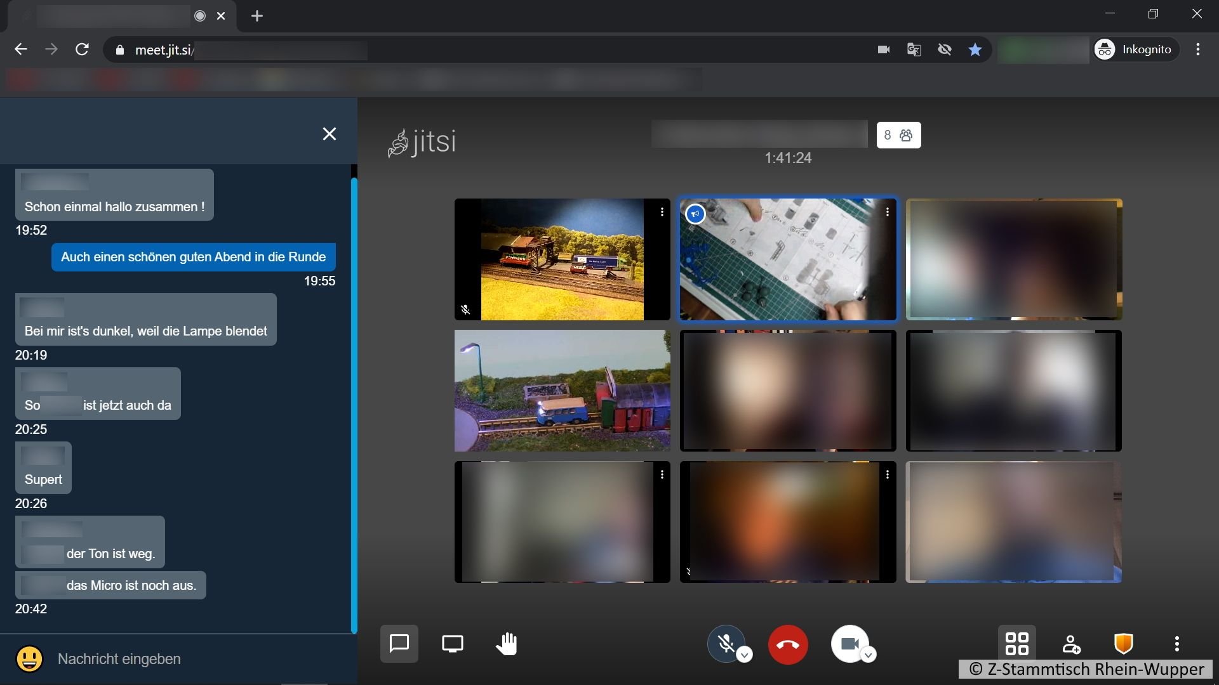
Task: Click the chat panel scrollbar
Action: pyautogui.click(x=354, y=406)
